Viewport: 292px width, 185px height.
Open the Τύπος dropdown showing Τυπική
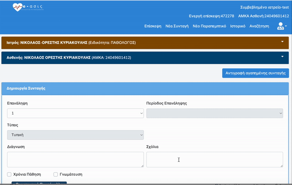tap(75, 135)
